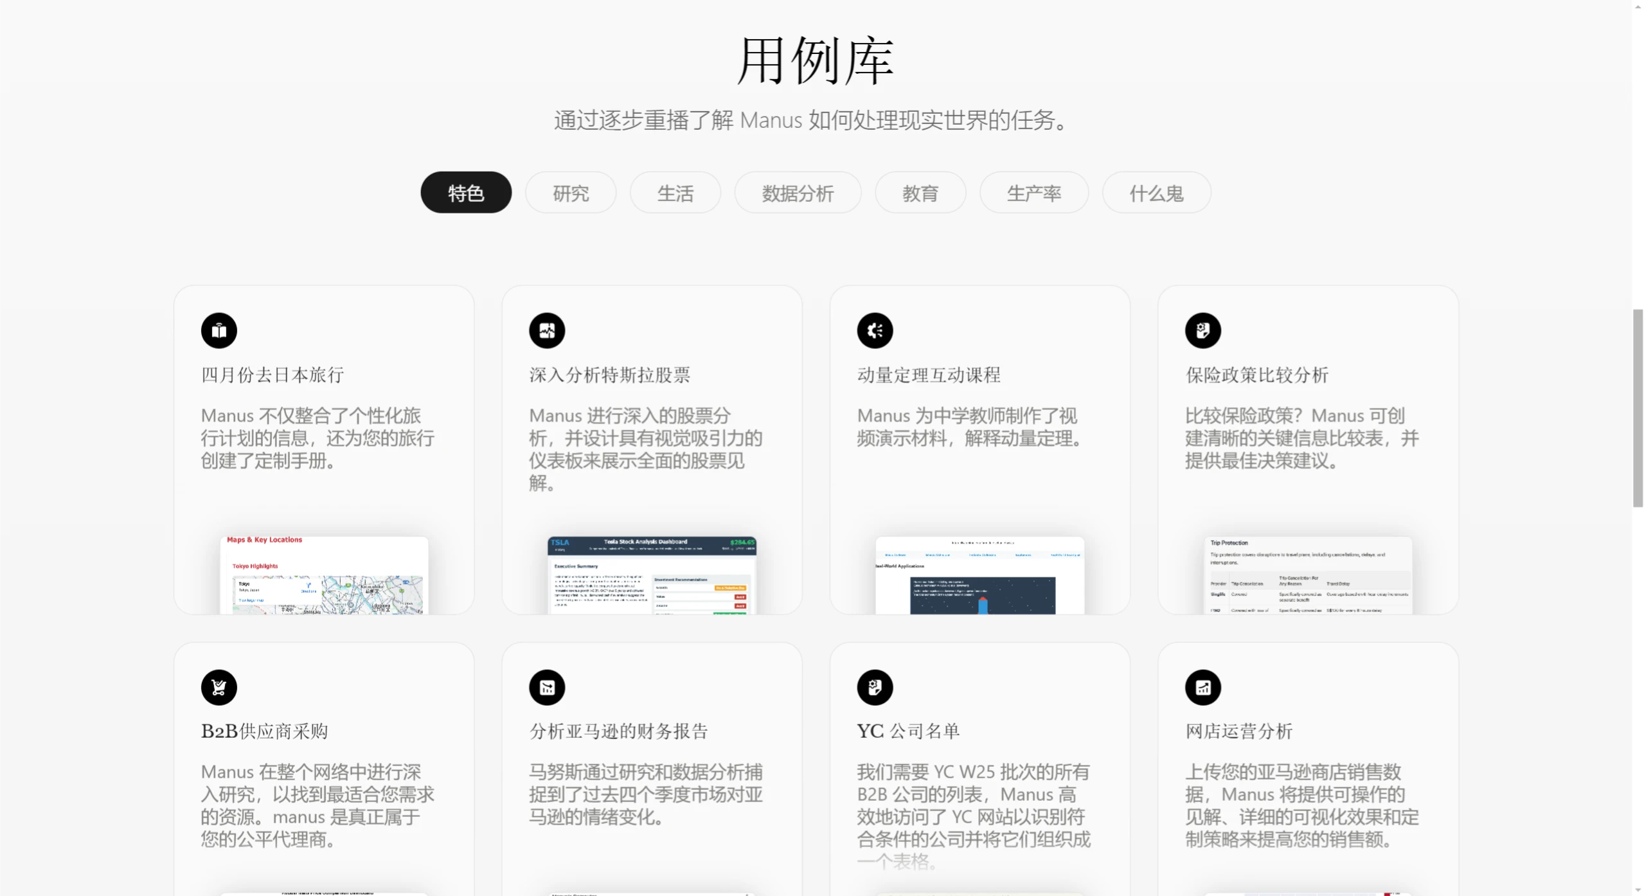This screenshot has height=896, width=1644.
Task: Open the YC 公司名单 title
Action: pyautogui.click(x=909, y=731)
